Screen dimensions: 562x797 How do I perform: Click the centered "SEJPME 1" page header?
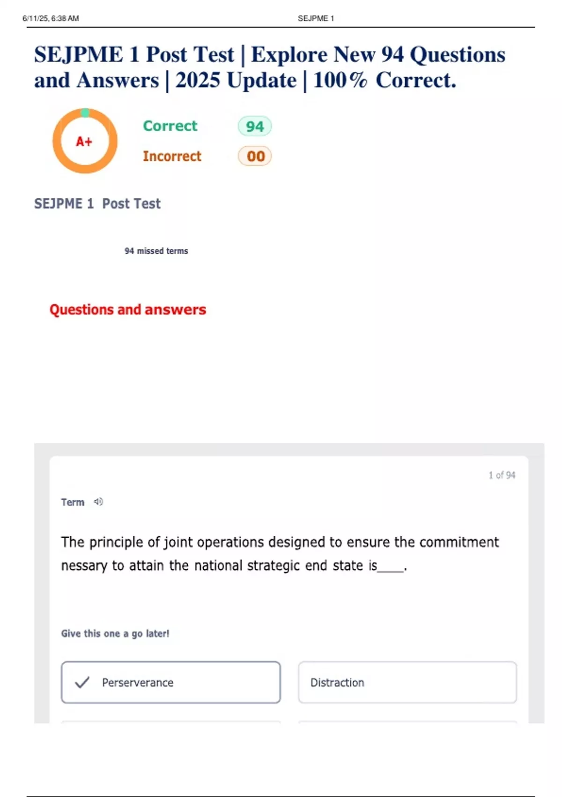pyautogui.click(x=316, y=18)
